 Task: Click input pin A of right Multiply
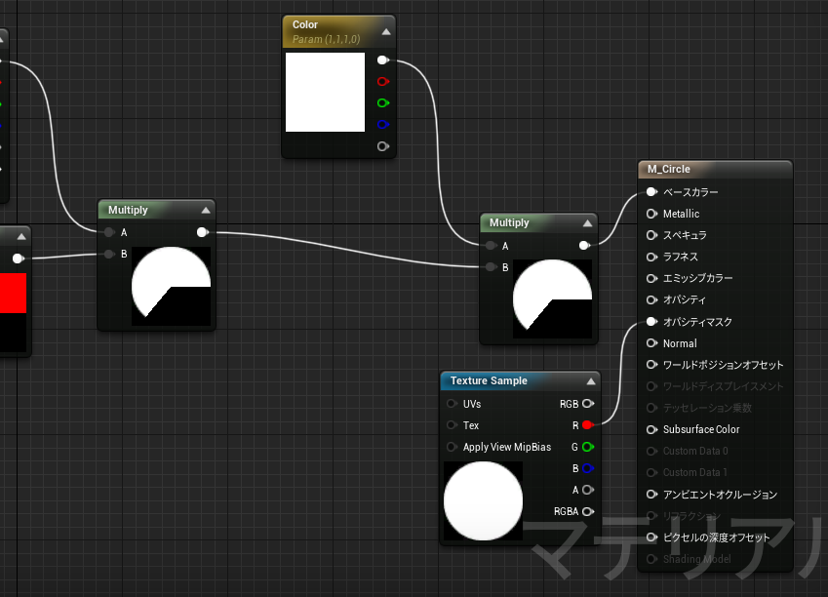click(x=492, y=246)
